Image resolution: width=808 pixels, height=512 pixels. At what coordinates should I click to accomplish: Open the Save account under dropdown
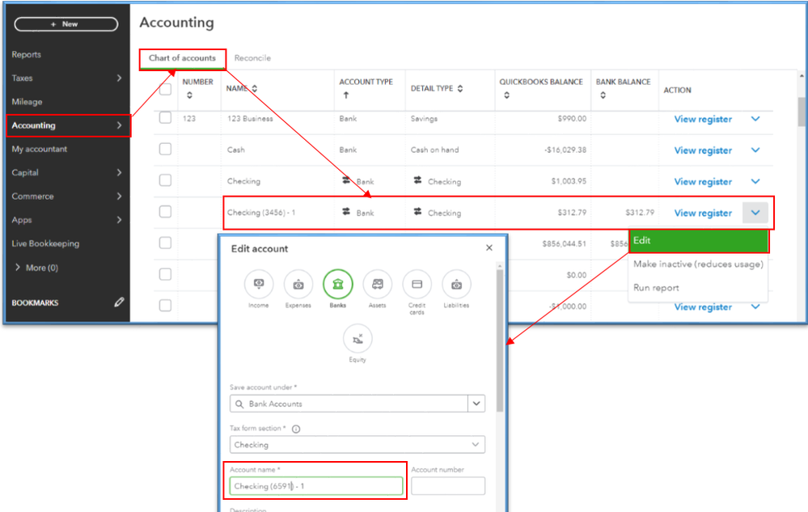(x=476, y=404)
